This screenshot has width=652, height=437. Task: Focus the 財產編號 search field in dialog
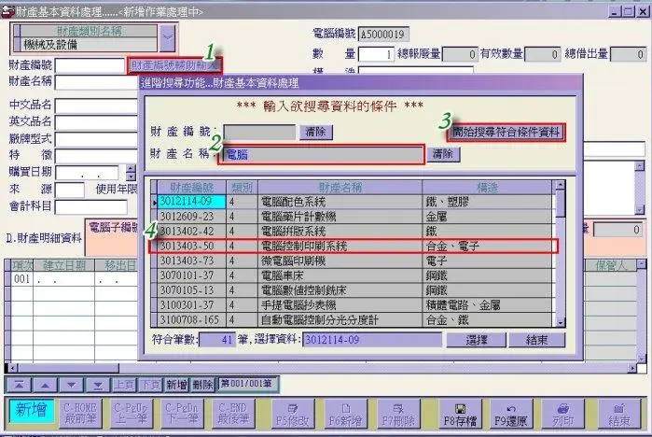pos(259,133)
